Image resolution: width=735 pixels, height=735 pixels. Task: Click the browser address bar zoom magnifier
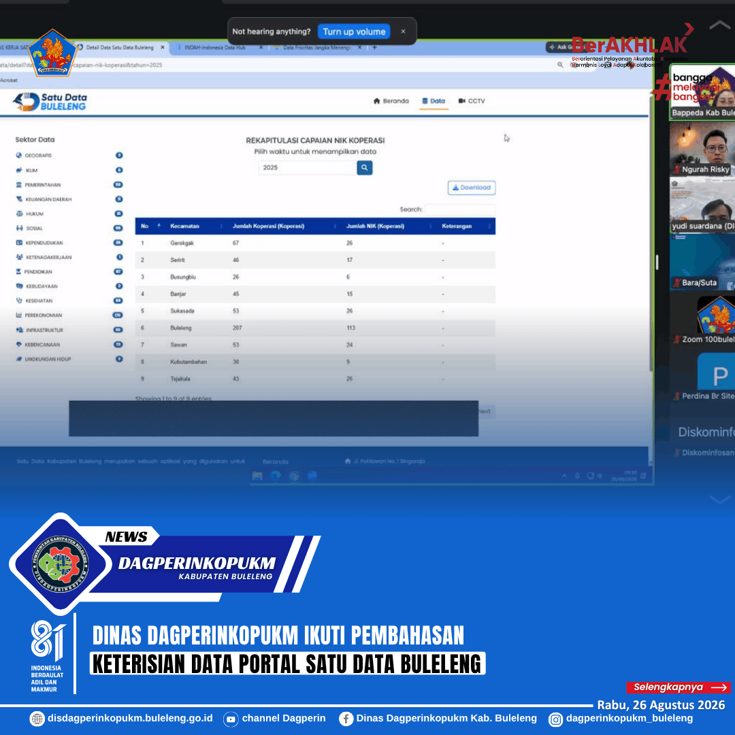click(x=560, y=65)
